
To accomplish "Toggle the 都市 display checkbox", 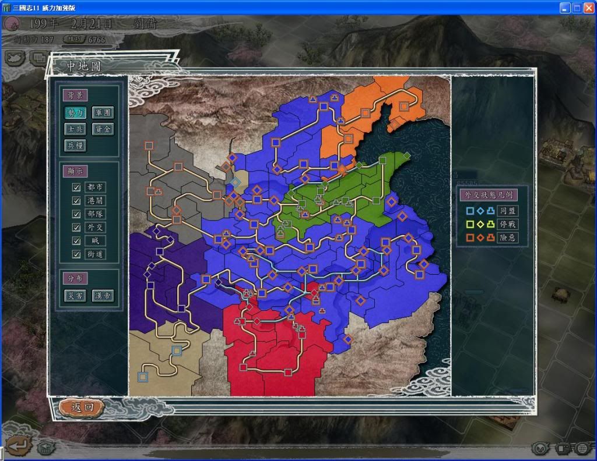I will point(76,187).
